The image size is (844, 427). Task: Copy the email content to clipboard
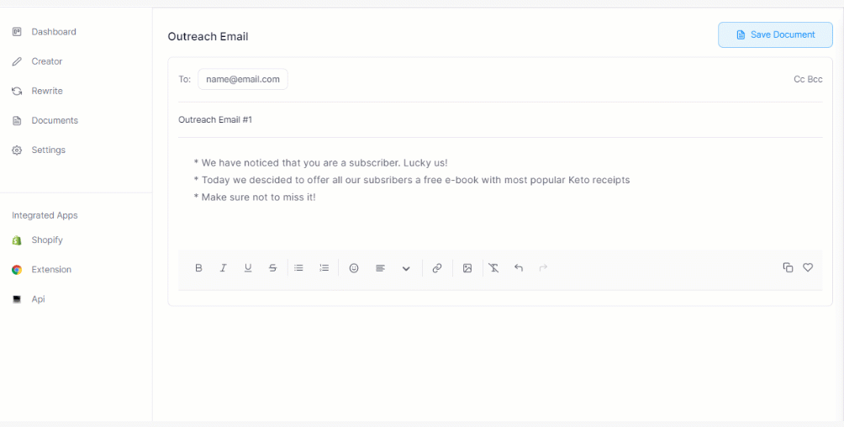click(x=788, y=267)
